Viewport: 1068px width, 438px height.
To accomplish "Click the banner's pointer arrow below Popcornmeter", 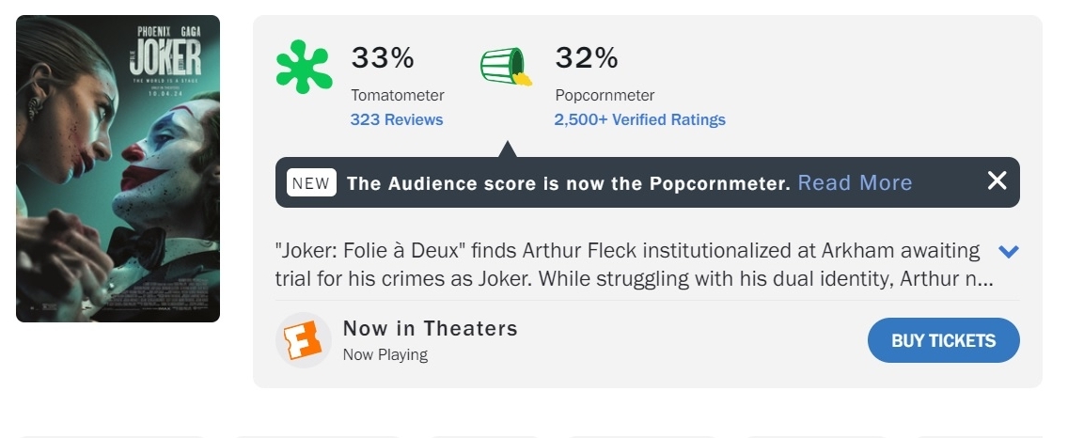I will click(x=508, y=150).
